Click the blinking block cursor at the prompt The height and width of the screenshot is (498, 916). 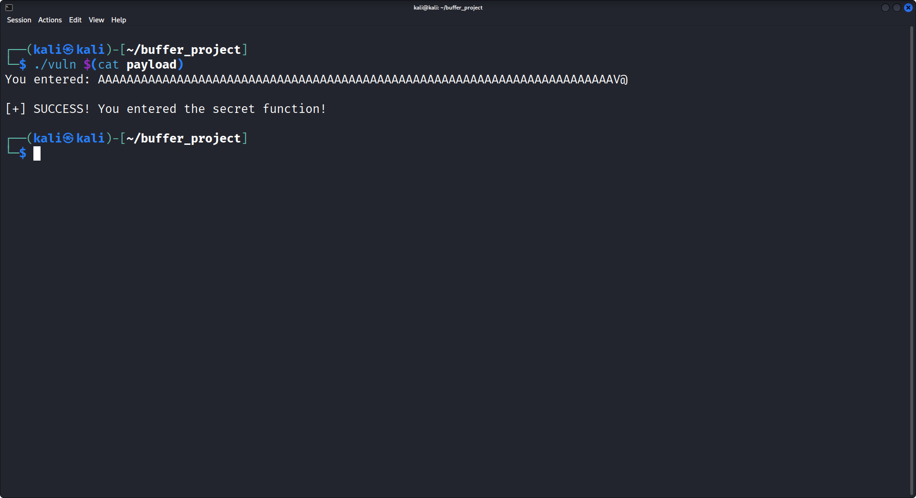[x=37, y=153]
